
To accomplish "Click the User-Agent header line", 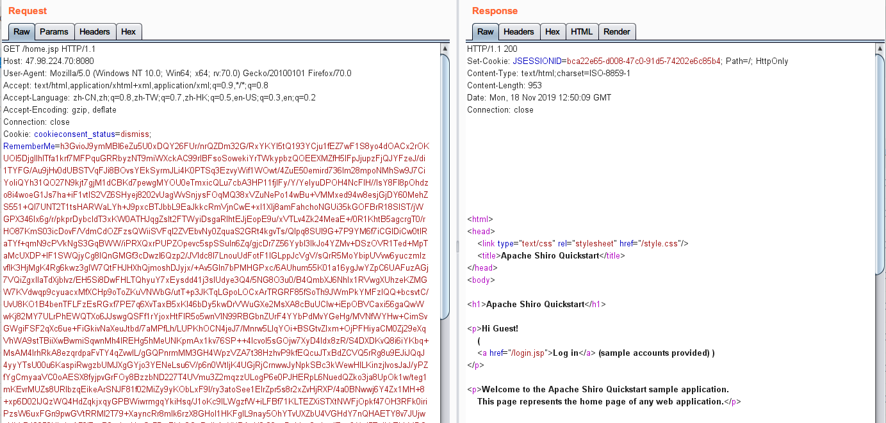I will click(x=177, y=73).
